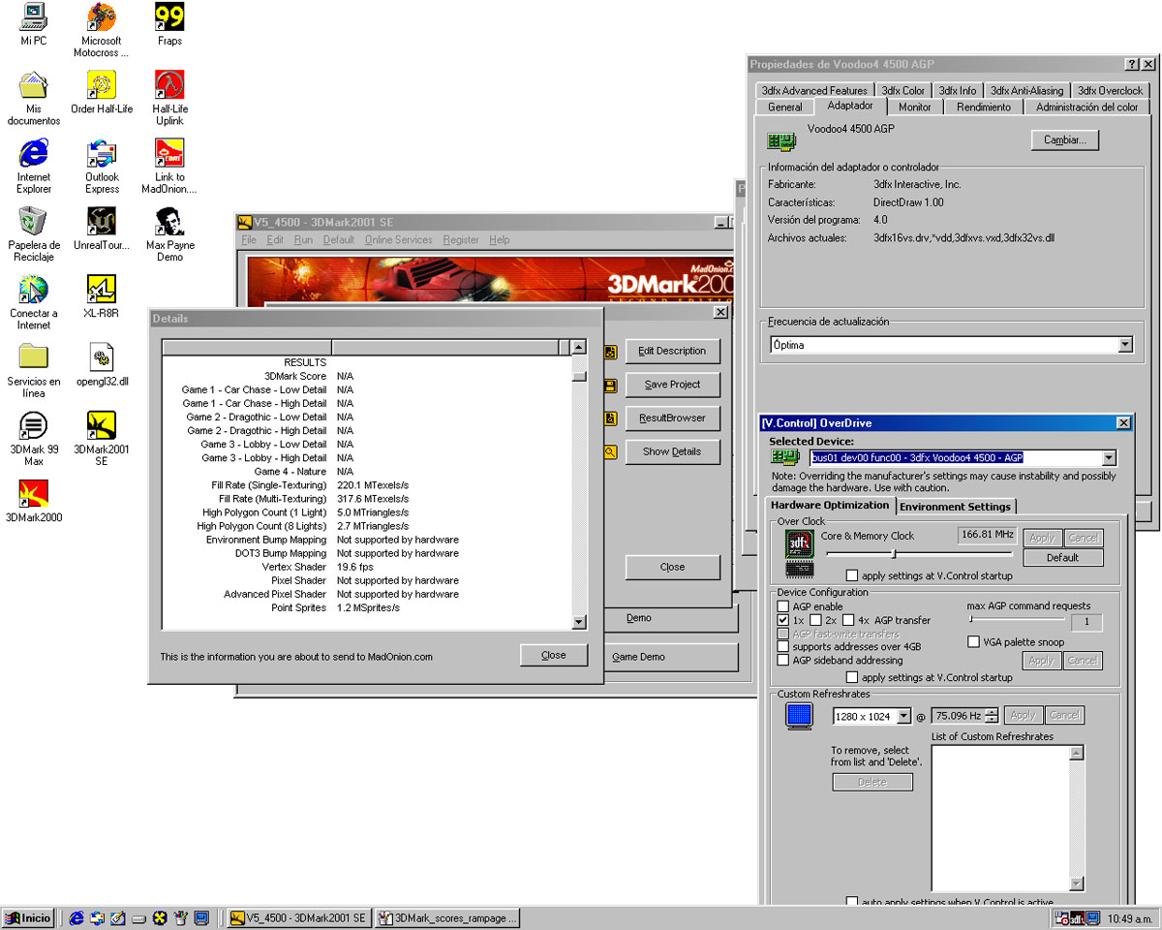1162x930 pixels.
Task: Launch Fraps from the desktop
Action: [169, 23]
